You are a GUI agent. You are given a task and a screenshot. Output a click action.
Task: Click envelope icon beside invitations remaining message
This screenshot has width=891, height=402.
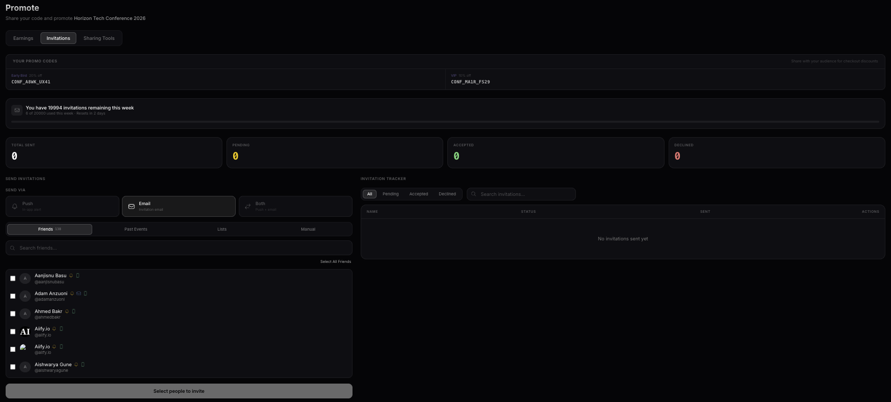point(17,110)
